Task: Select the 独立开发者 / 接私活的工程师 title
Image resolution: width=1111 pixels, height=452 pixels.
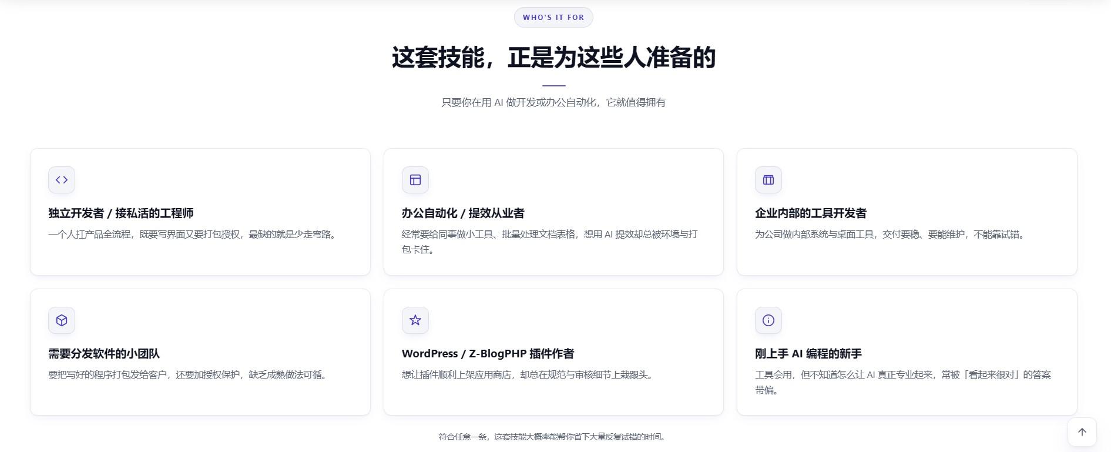Action: tap(121, 213)
